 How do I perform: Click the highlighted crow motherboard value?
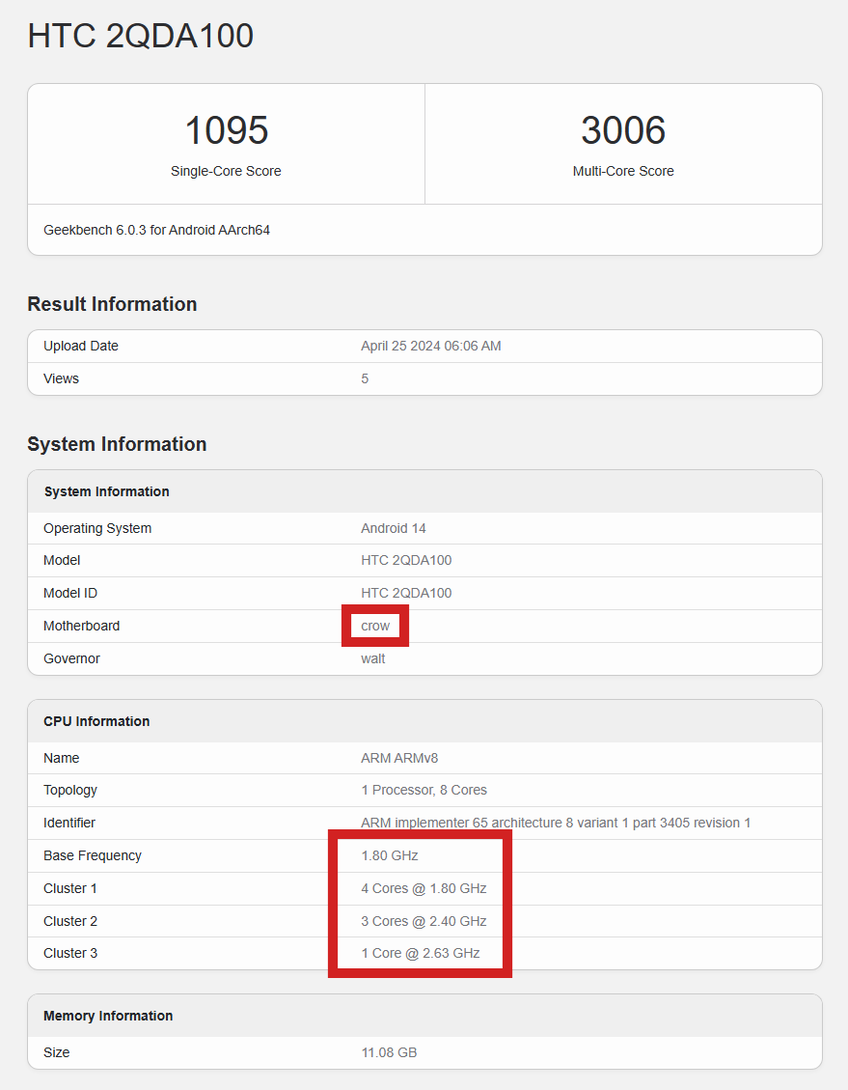coord(375,626)
